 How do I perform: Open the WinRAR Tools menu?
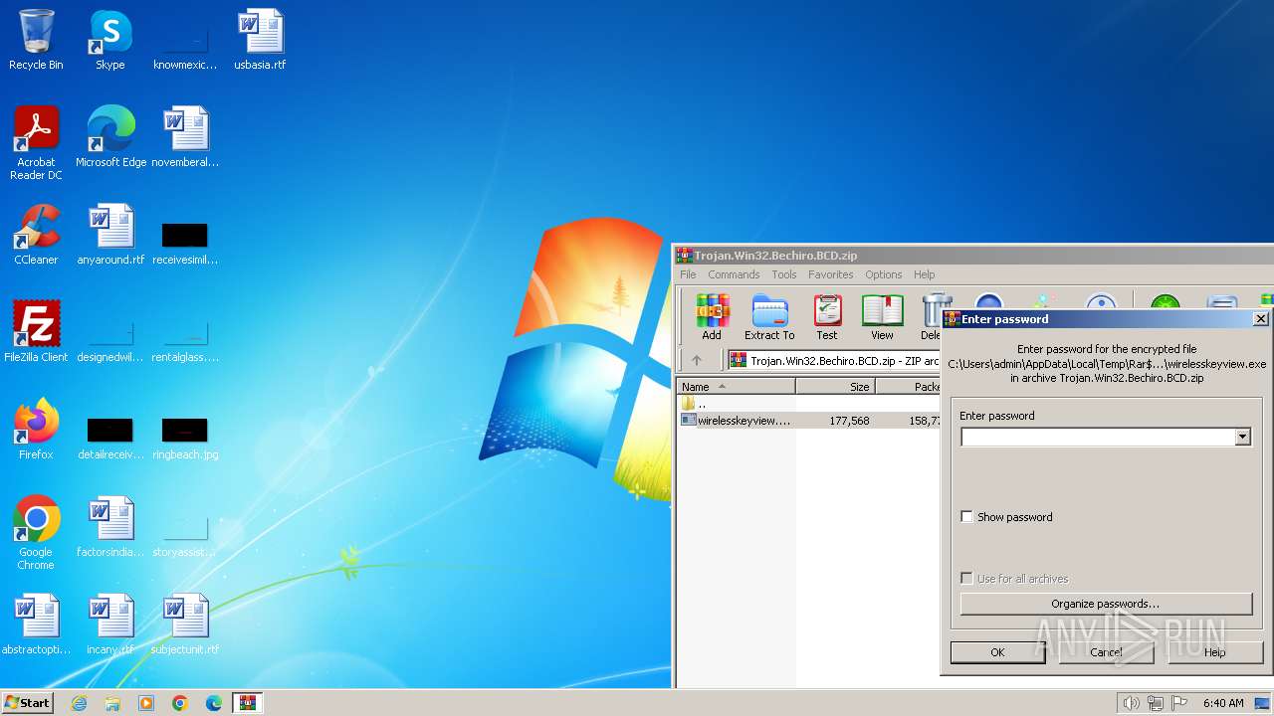click(784, 274)
